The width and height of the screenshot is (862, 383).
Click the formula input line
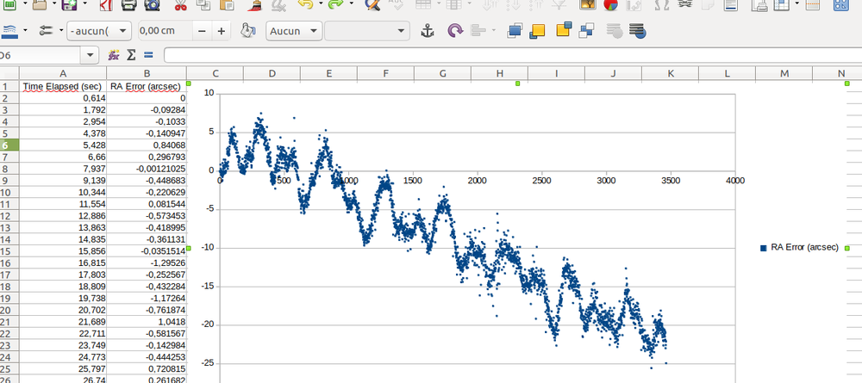(512, 55)
